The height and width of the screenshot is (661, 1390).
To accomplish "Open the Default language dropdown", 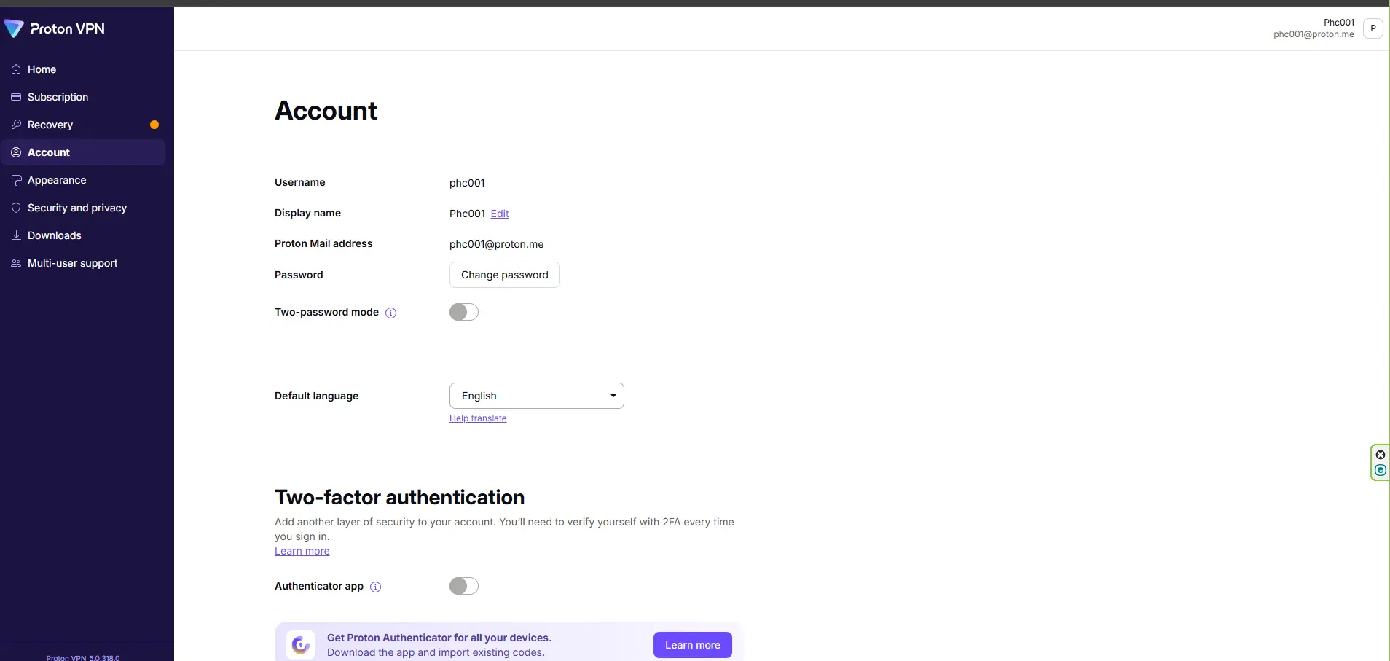I will [537, 396].
